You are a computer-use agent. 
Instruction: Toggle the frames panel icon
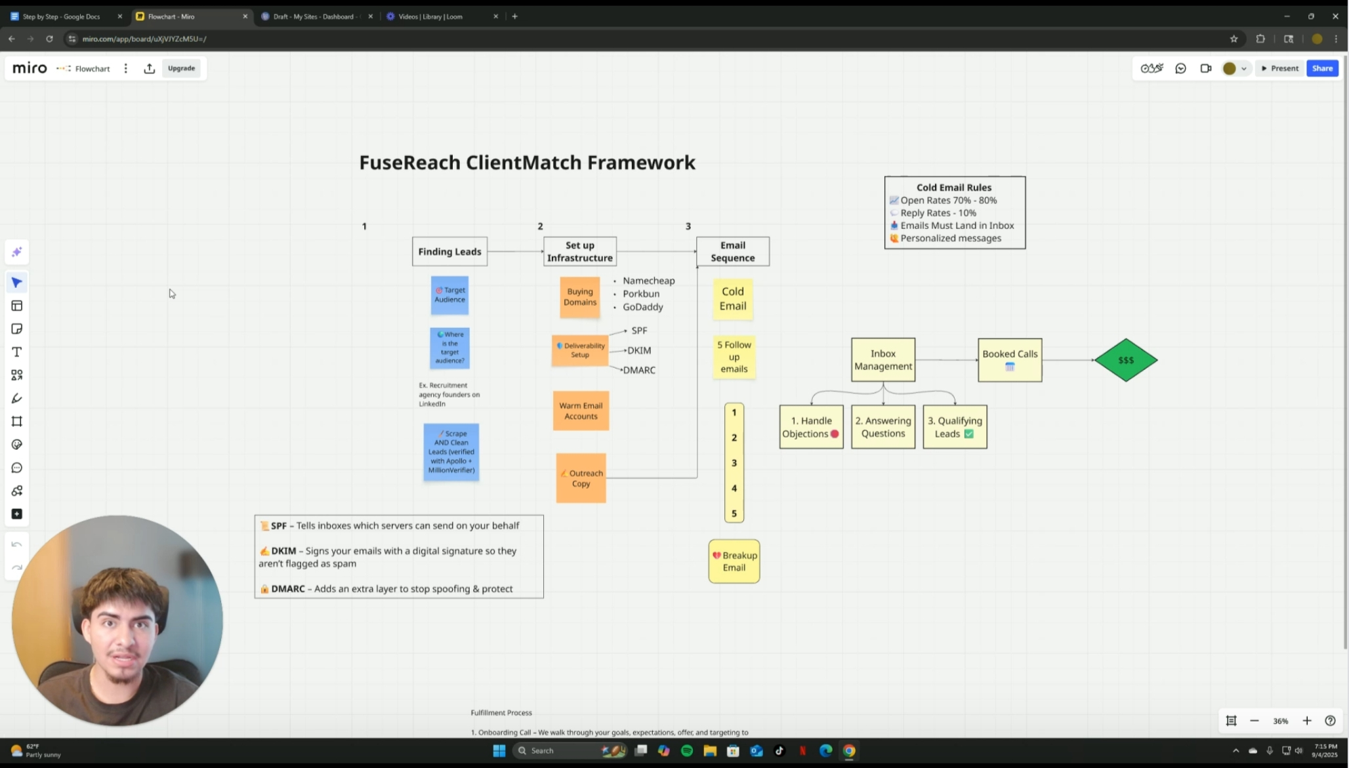[1231, 721]
